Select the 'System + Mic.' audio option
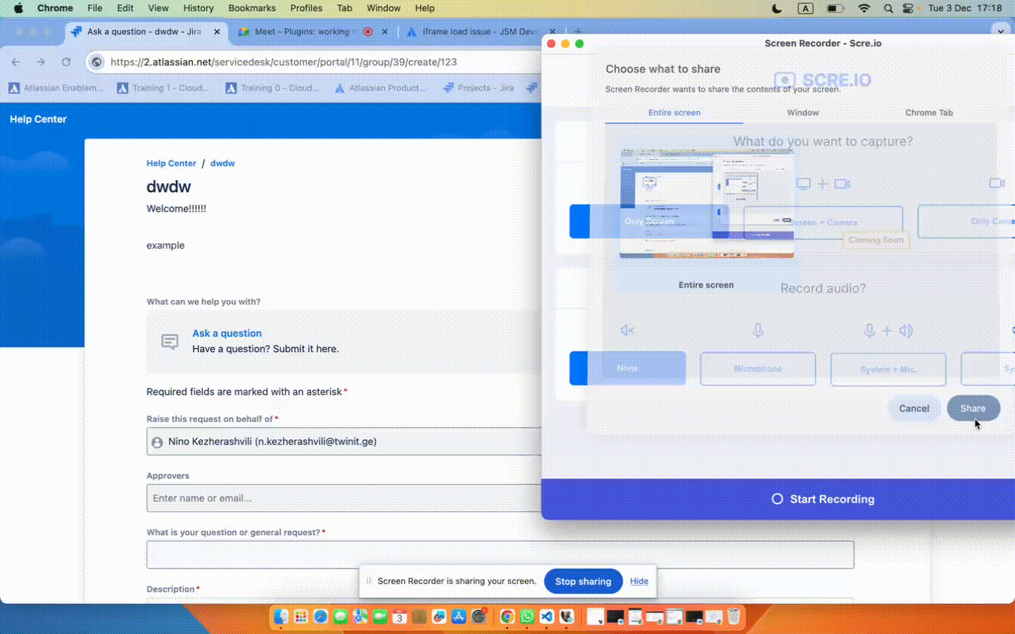1015x634 pixels. (888, 369)
